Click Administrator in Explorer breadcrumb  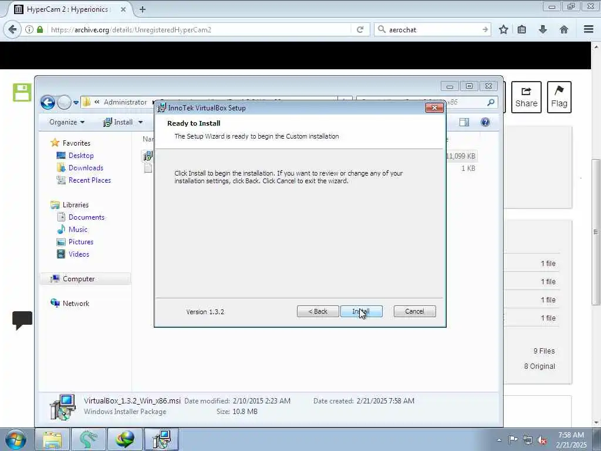point(126,102)
